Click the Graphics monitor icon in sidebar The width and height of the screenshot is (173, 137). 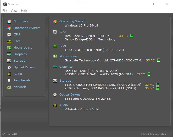[x=9, y=54]
